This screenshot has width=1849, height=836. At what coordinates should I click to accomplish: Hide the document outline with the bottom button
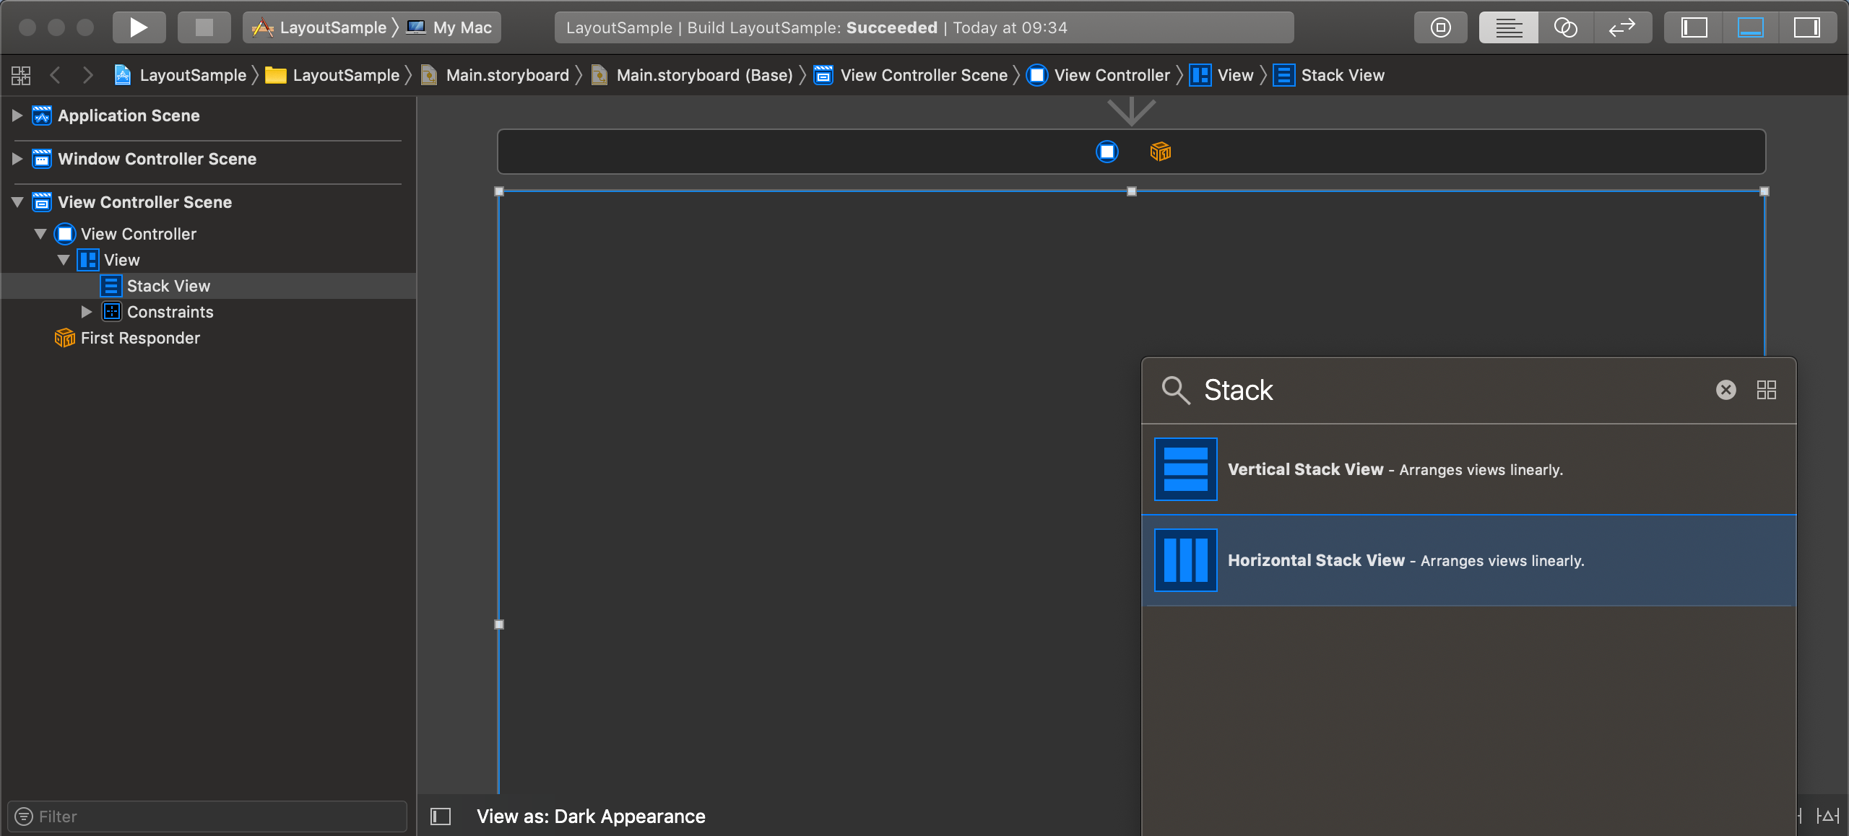(x=441, y=816)
